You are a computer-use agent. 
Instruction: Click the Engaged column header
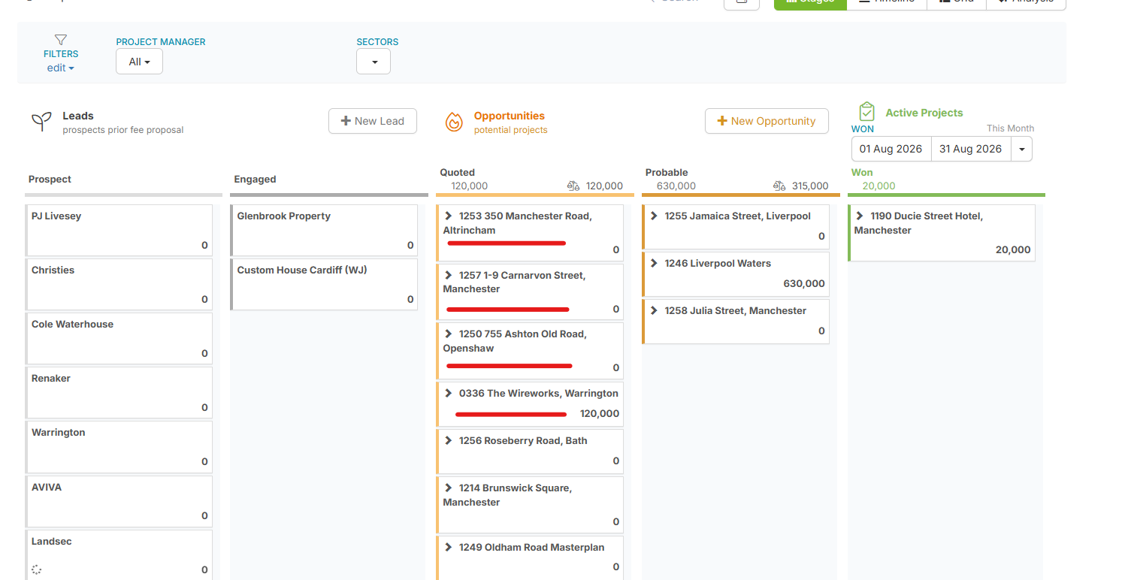[x=256, y=179]
